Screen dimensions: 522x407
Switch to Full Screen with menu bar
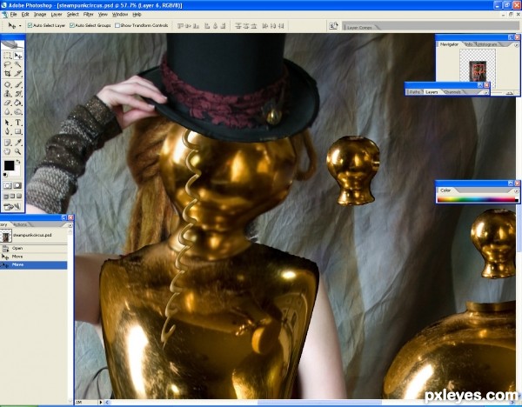(13, 197)
